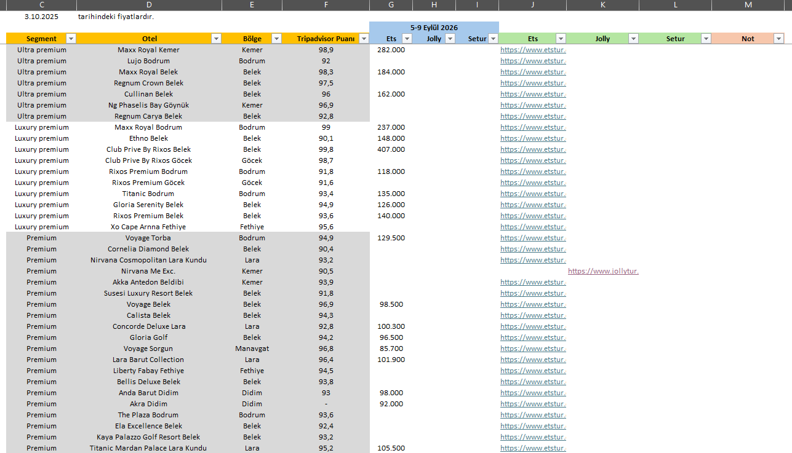Click the 5-9 Eylül 2026 merged header cell
This screenshot has height=453, width=792.
click(x=434, y=28)
